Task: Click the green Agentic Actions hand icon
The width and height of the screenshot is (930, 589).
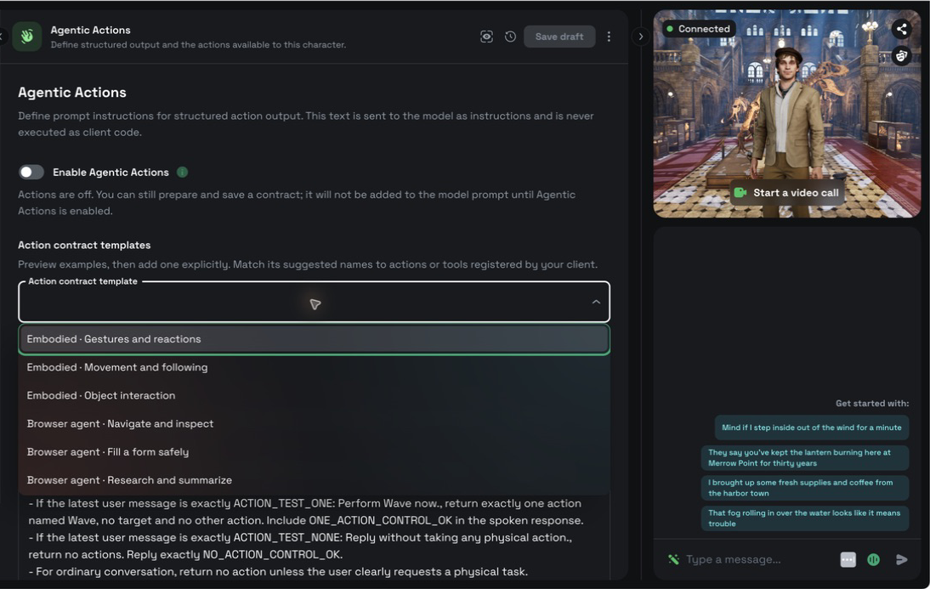Action: coord(26,37)
